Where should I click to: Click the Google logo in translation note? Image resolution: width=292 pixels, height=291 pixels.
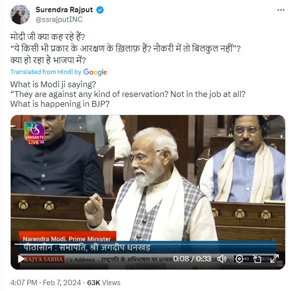point(95,72)
